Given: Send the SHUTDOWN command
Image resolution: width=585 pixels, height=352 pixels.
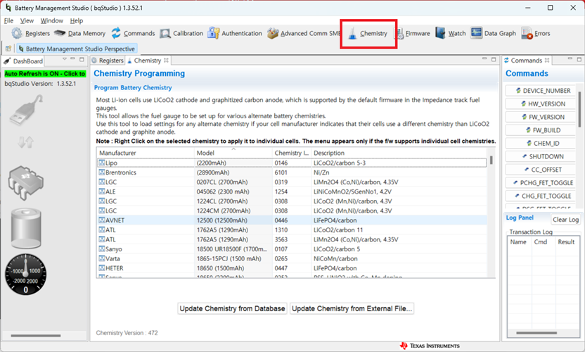Looking at the screenshot, I should coord(540,156).
